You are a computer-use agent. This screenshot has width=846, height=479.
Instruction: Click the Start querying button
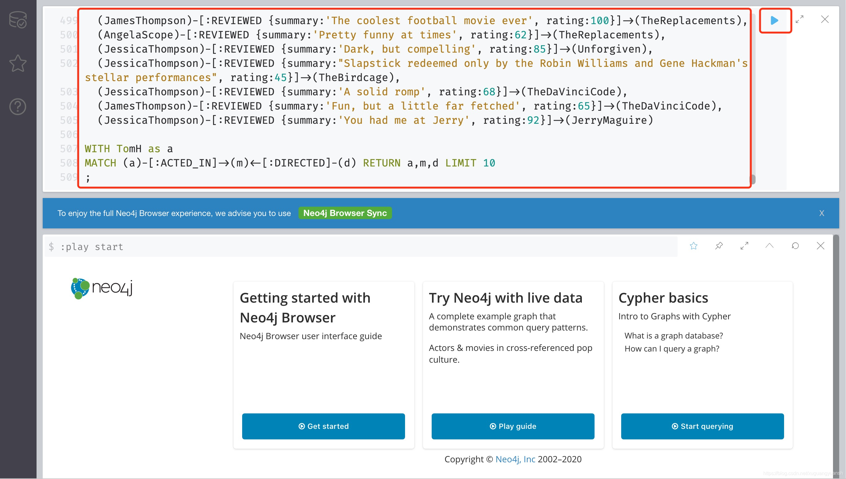(x=703, y=426)
